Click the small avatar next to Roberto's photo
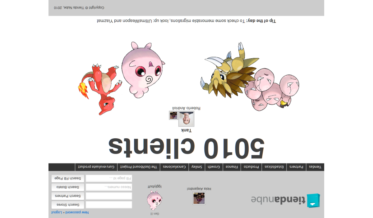Image resolution: width=373 pixels, height=218 pixels. pos(173,115)
